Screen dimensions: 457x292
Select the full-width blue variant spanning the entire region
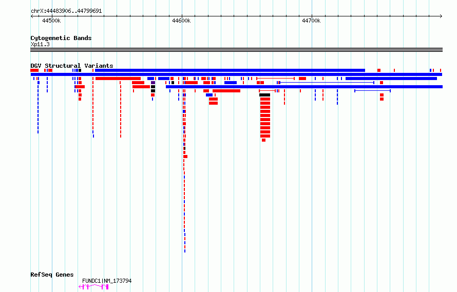(x=236, y=74)
